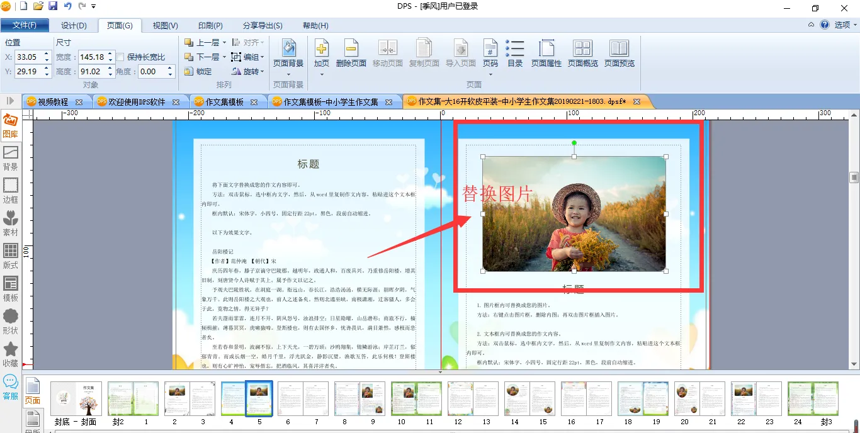Image resolution: width=860 pixels, height=433 pixels.
Task: Open the 图库 gallery panel
Action: pos(10,125)
